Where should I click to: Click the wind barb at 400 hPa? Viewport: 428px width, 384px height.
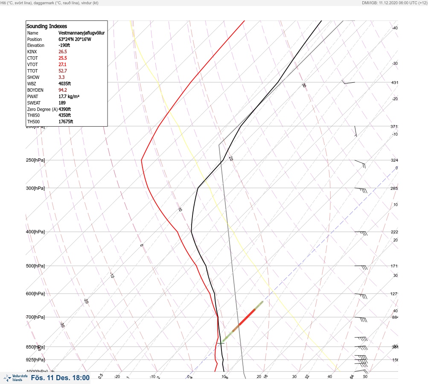(361, 233)
